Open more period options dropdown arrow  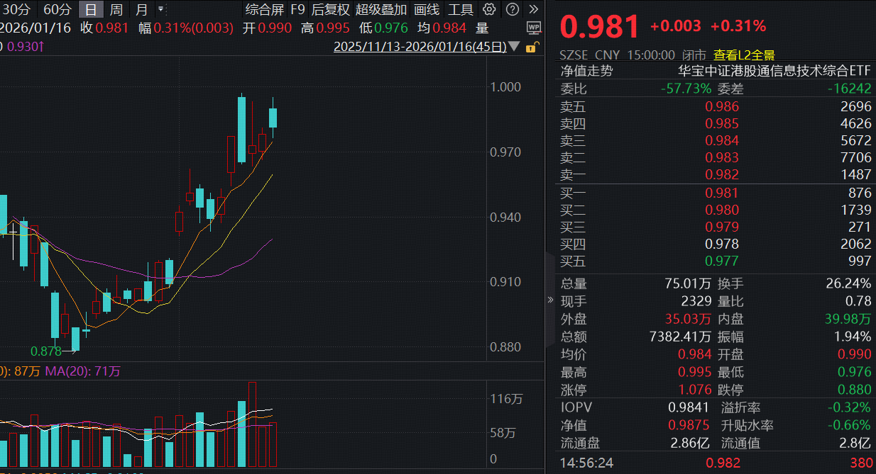(160, 9)
